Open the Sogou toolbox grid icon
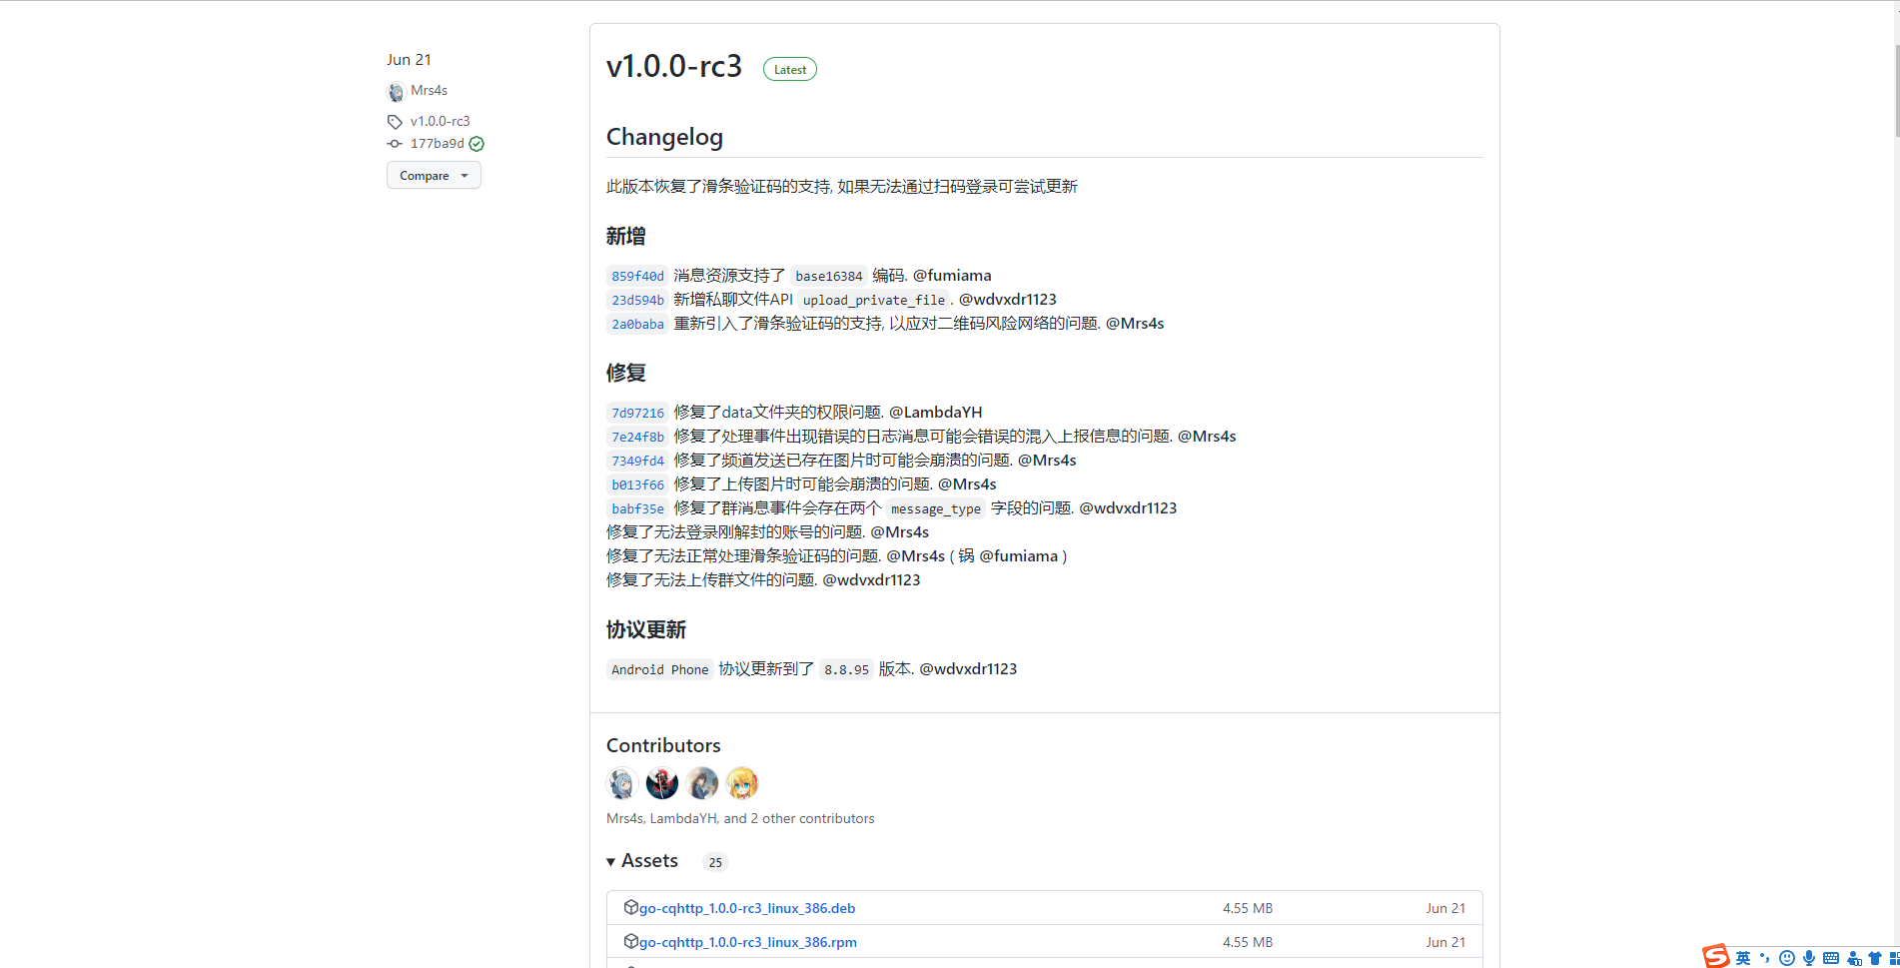Viewport: 1900px width, 968px height. click(1894, 957)
